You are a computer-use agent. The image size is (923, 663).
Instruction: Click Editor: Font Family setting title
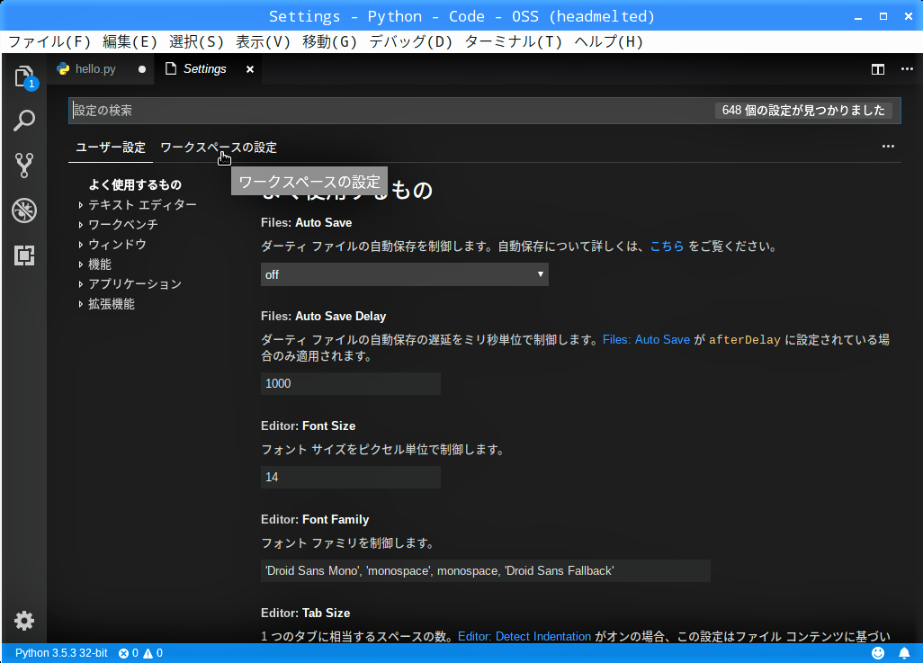click(x=315, y=519)
